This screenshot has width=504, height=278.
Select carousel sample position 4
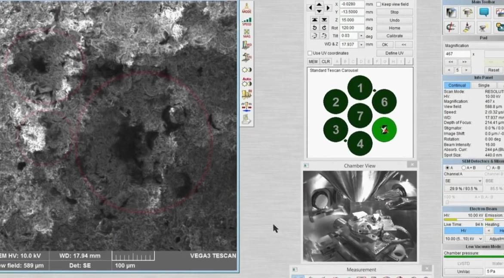(x=360, y=144)
